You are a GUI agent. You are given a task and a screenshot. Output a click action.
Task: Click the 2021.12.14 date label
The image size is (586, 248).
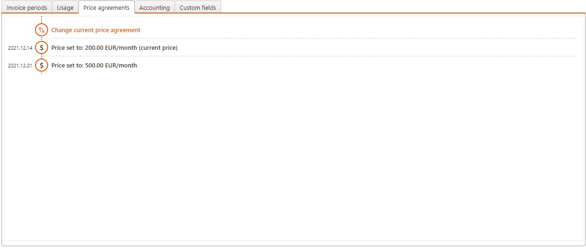20,48
